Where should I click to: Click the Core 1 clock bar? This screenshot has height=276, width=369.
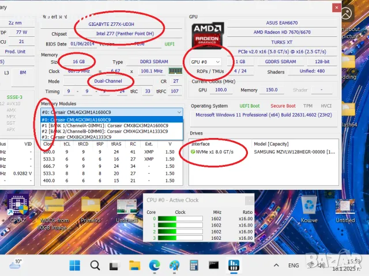[x=180, y=225]
